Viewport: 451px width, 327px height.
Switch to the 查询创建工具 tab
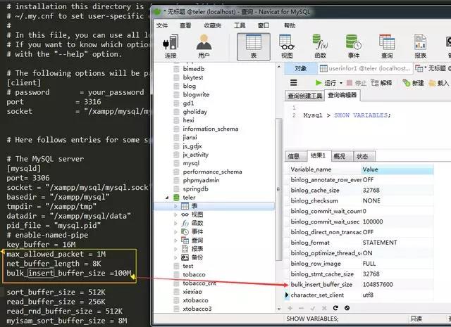pyautogui.click(x=304, y=96)
